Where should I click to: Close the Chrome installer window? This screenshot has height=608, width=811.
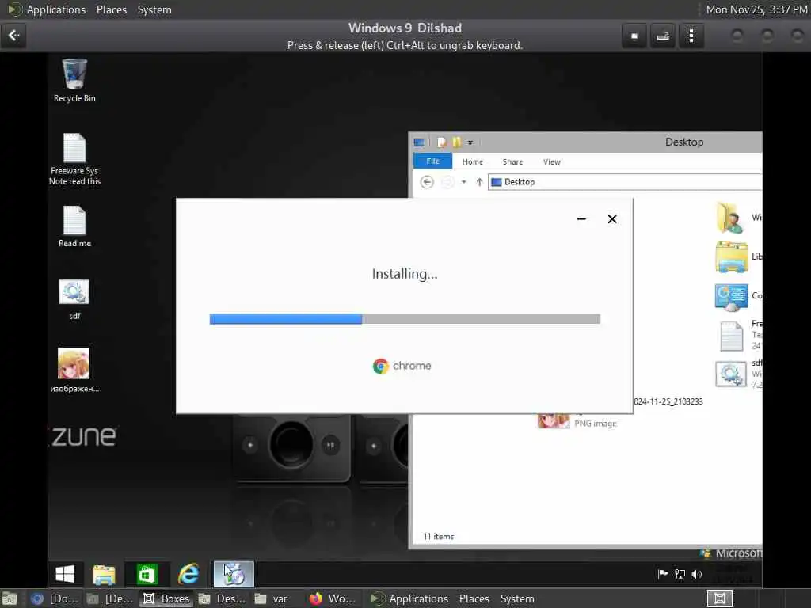coord(612,219)
